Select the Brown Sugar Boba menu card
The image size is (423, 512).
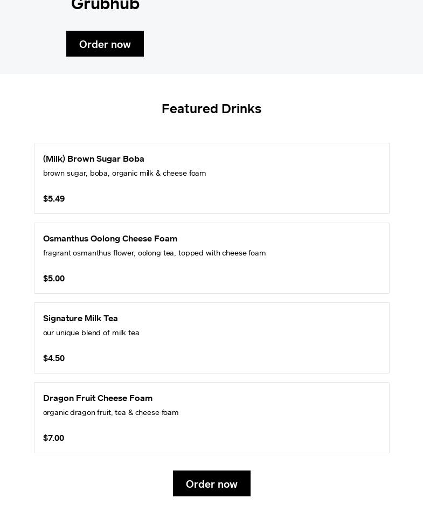pyautogui.click(x=211, y=178)
